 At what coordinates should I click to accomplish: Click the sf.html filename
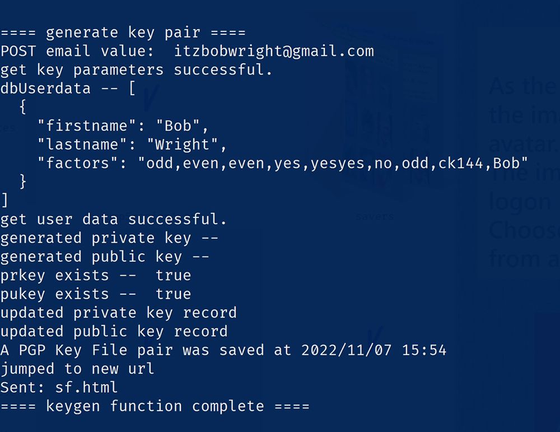click(86, 387)
